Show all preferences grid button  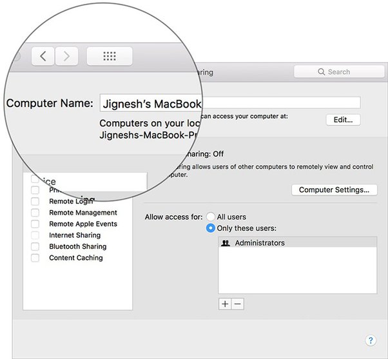pos(110,56)
